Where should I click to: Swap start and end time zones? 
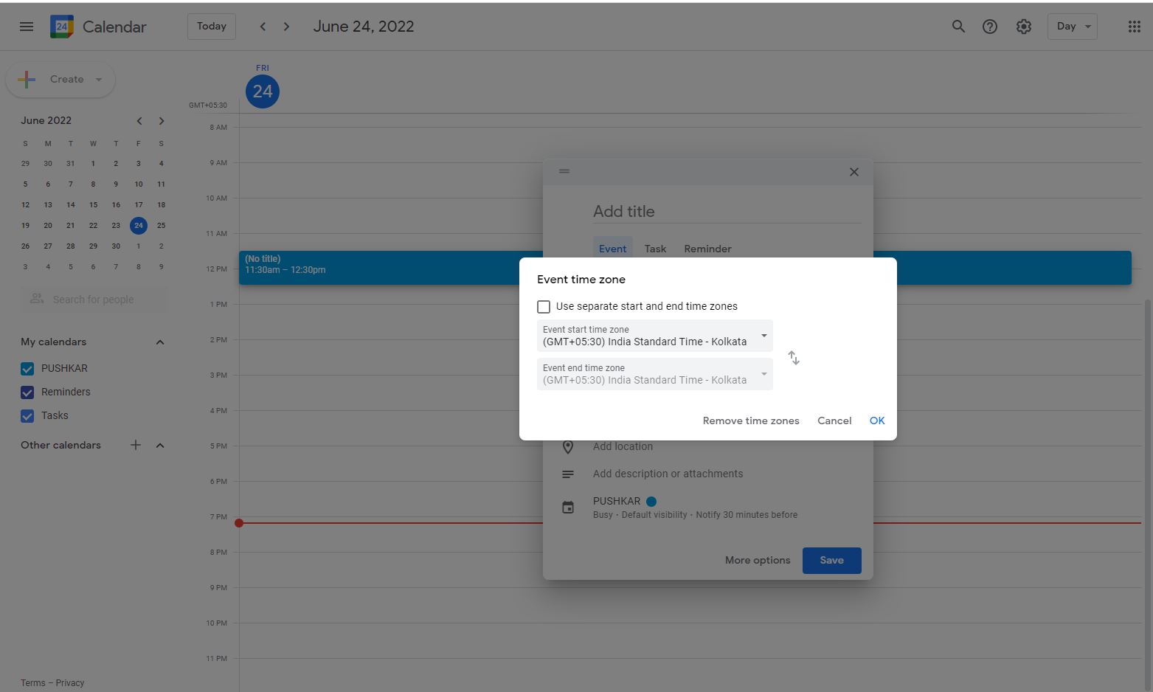794,358
